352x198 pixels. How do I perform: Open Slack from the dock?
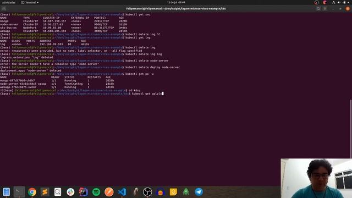[x=70, y=192]
